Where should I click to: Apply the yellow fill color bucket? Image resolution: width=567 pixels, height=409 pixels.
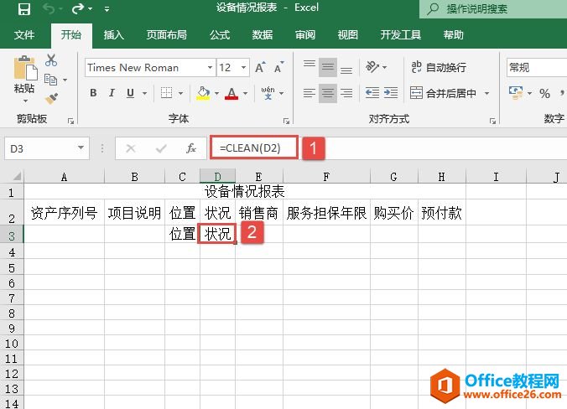coord(203,93)
